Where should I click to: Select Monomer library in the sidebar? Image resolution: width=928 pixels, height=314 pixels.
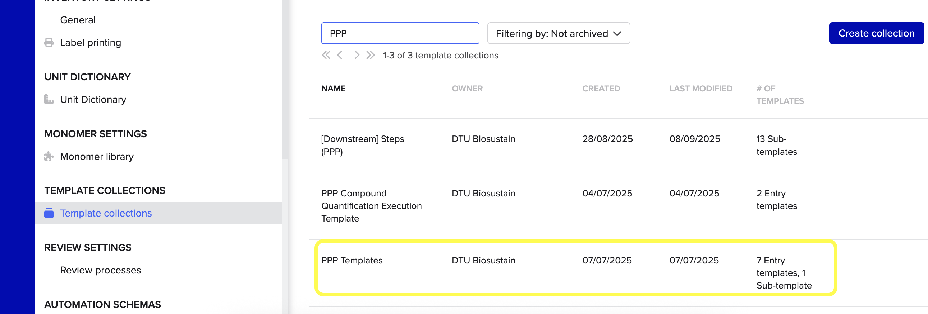97,157
